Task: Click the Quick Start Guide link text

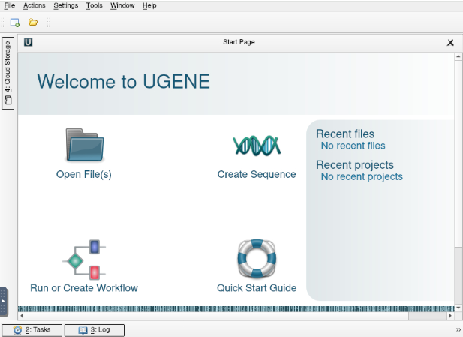Action: 257,288
